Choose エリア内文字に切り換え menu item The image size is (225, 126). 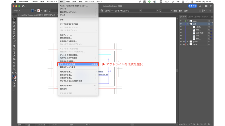(x=78, y=24)
